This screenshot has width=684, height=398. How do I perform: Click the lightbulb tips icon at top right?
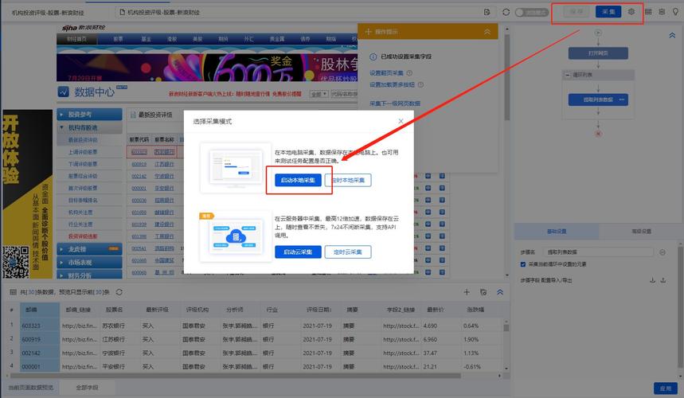click(675, 12)
